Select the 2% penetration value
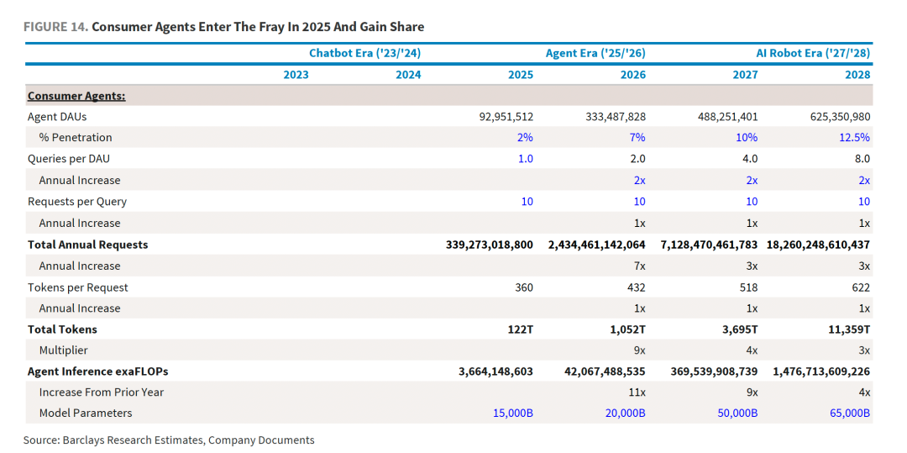907x453 pixels. tap(526, 138)
